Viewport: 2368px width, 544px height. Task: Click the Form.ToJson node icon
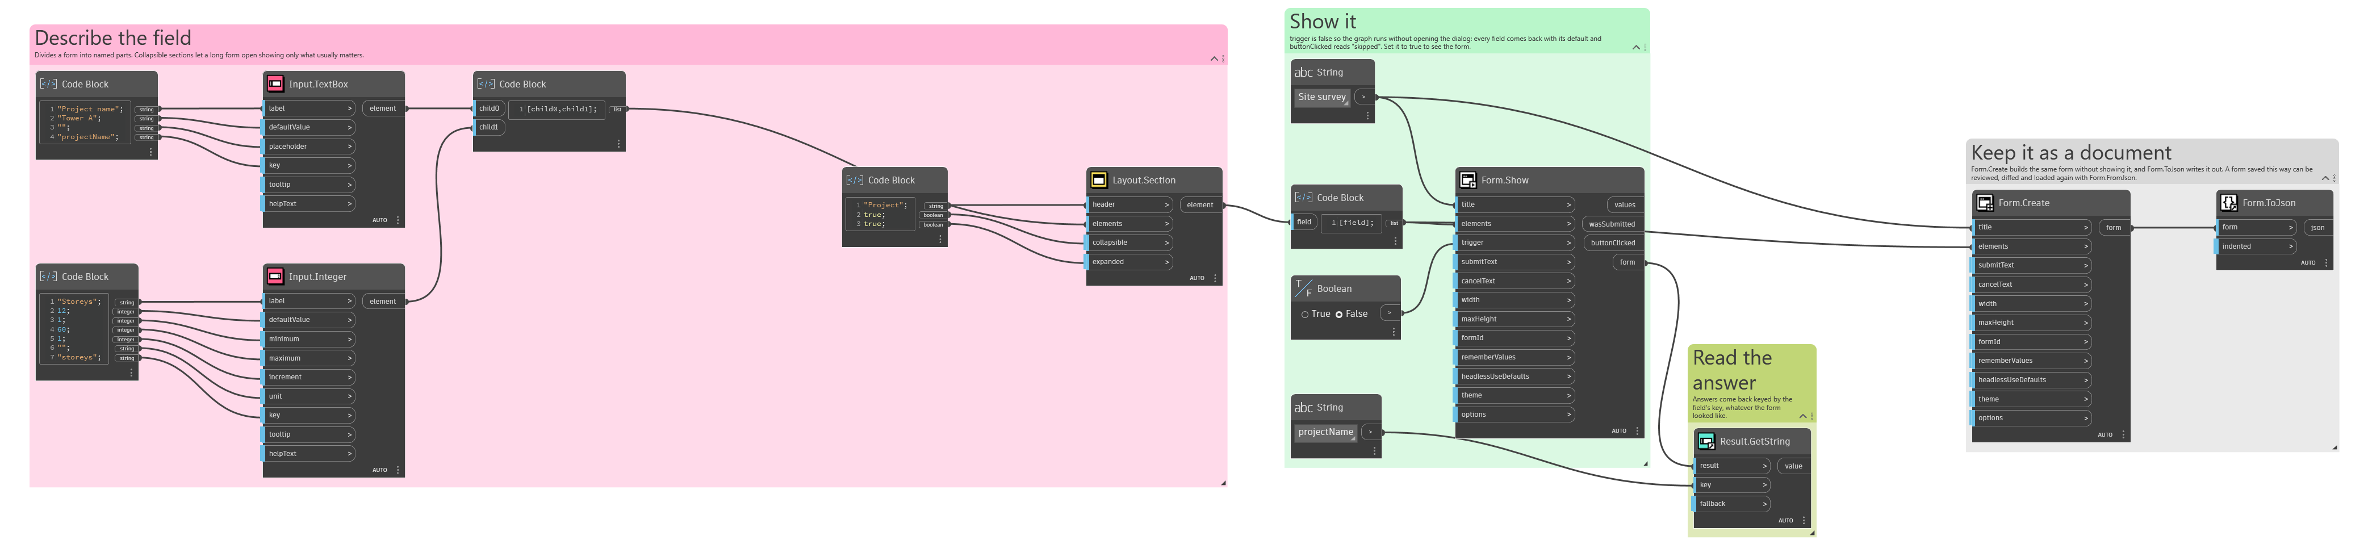pyautogui.click(x=2228, y=203)
